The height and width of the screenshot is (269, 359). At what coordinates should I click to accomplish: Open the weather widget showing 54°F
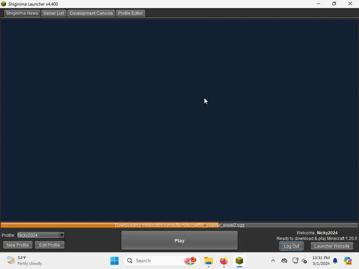click(24, 261)
